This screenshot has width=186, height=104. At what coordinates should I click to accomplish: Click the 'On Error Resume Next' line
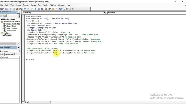39,25
